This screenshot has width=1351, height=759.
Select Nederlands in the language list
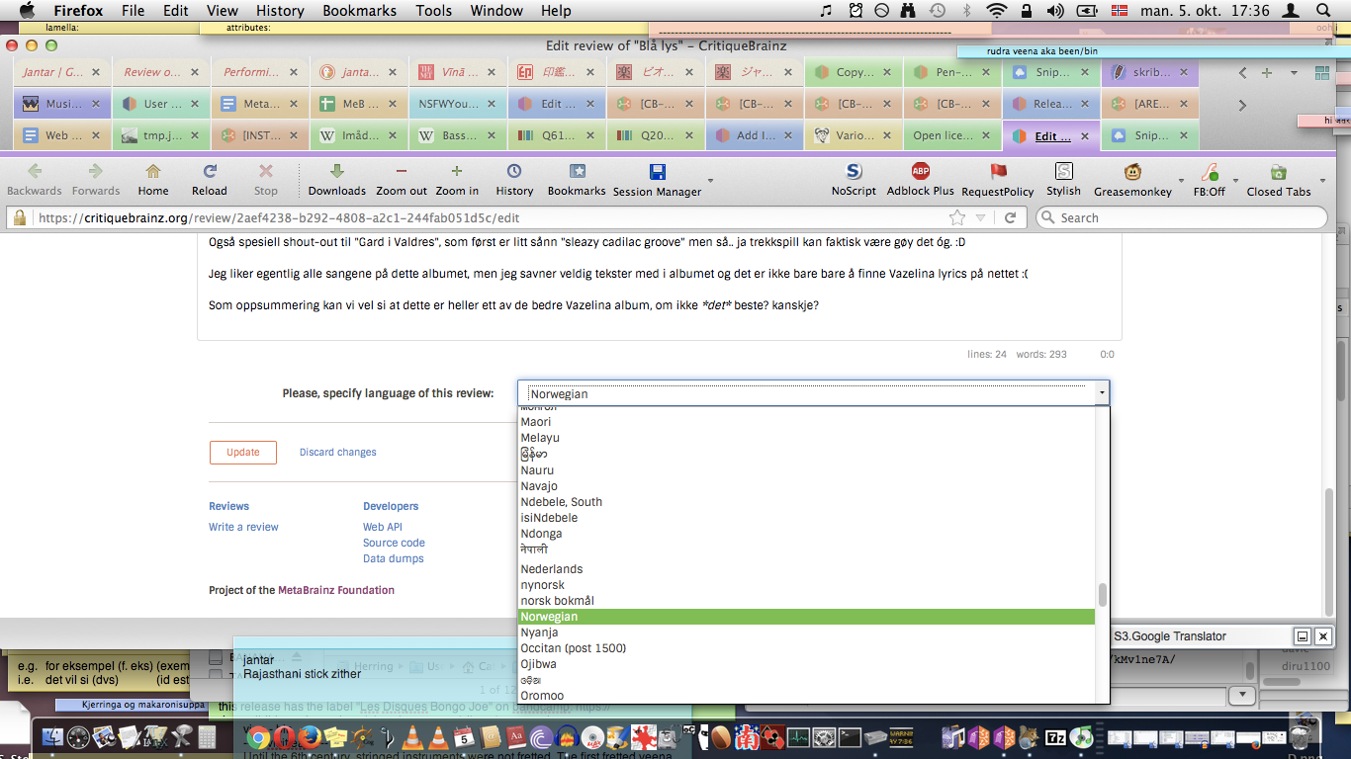807,569
